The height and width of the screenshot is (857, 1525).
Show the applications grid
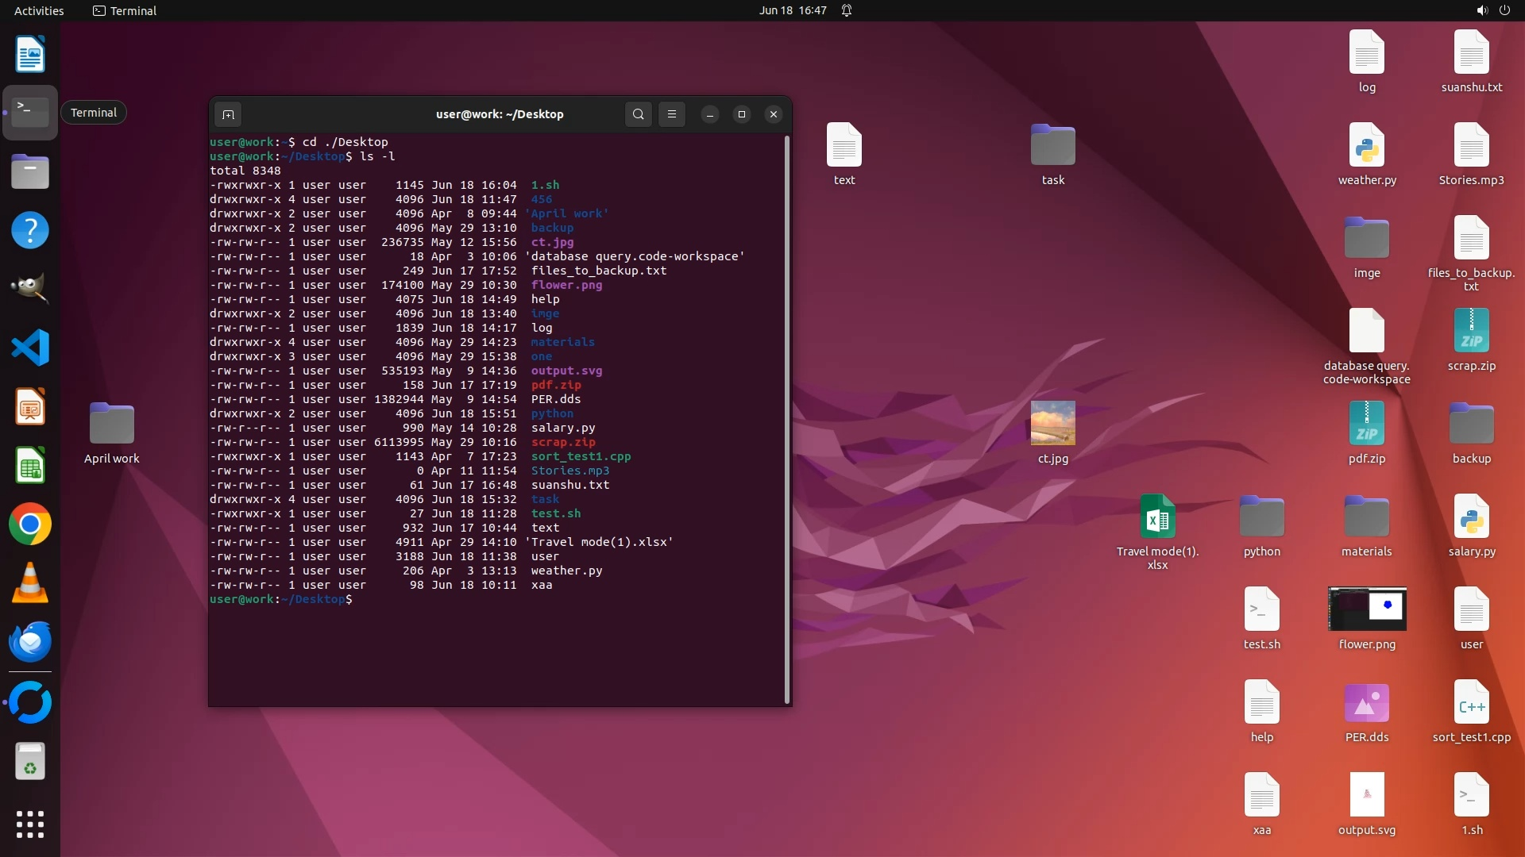[30, 824]
